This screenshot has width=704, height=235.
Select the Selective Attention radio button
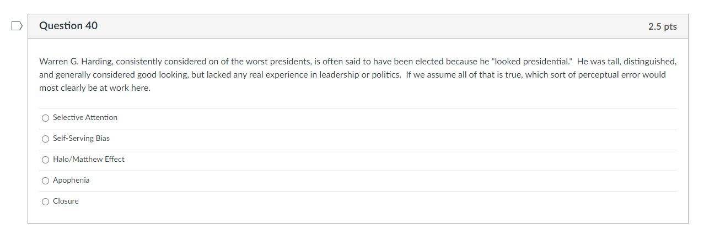click(x=45, y=118)
